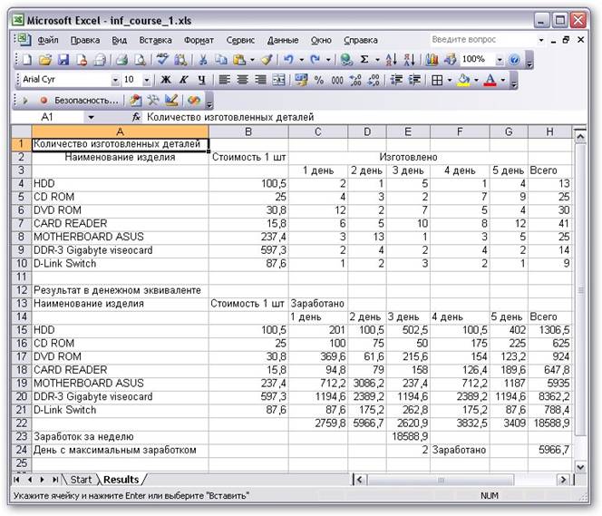The image size is (602, 516).
Task: Open the Формат menu
Action: point(199,40)
